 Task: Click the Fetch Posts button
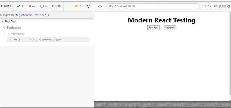[153, 28]
